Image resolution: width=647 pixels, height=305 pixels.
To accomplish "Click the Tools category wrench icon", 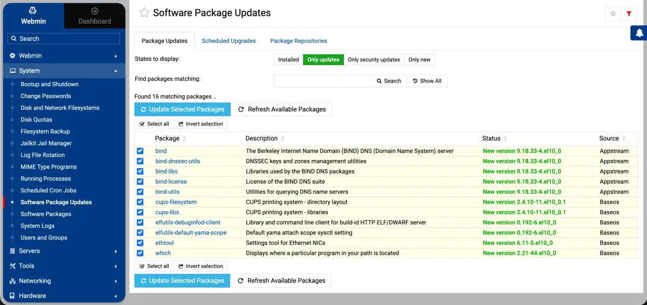I will click(x=13, y=266).
